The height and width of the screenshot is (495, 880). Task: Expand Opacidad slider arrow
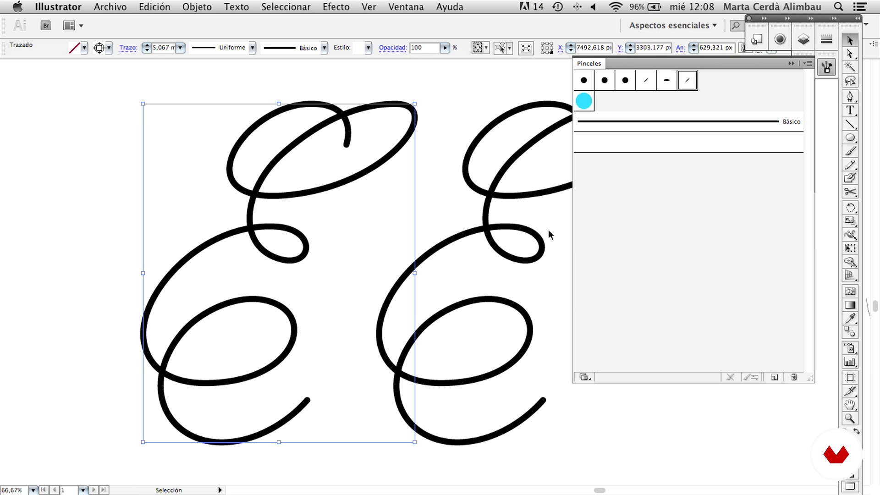pos(445,48)
